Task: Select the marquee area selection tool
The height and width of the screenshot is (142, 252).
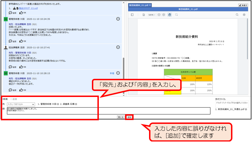Action: pos(176,15)
